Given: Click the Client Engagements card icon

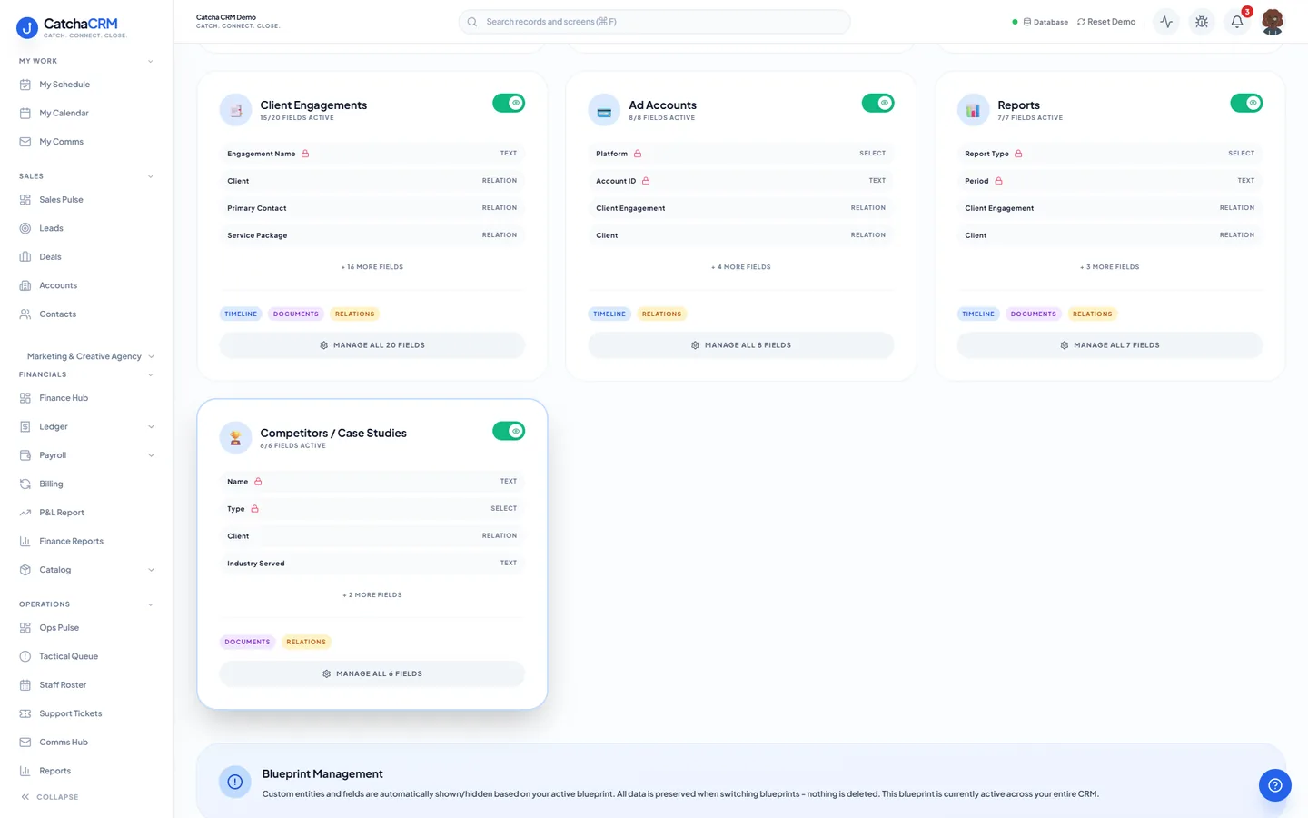Looking at the screenshot, I should [x=235, y=110].
